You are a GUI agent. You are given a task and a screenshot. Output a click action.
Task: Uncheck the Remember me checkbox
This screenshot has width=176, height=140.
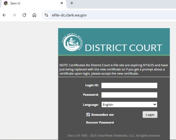88,114
